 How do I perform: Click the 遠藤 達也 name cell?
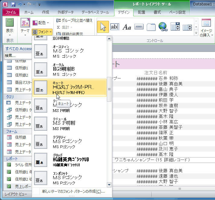tap(168, 176)
